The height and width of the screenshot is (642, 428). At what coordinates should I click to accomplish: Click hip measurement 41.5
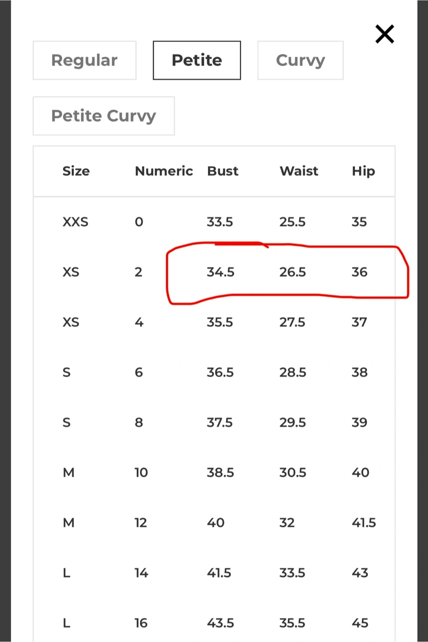click(364, 523)
